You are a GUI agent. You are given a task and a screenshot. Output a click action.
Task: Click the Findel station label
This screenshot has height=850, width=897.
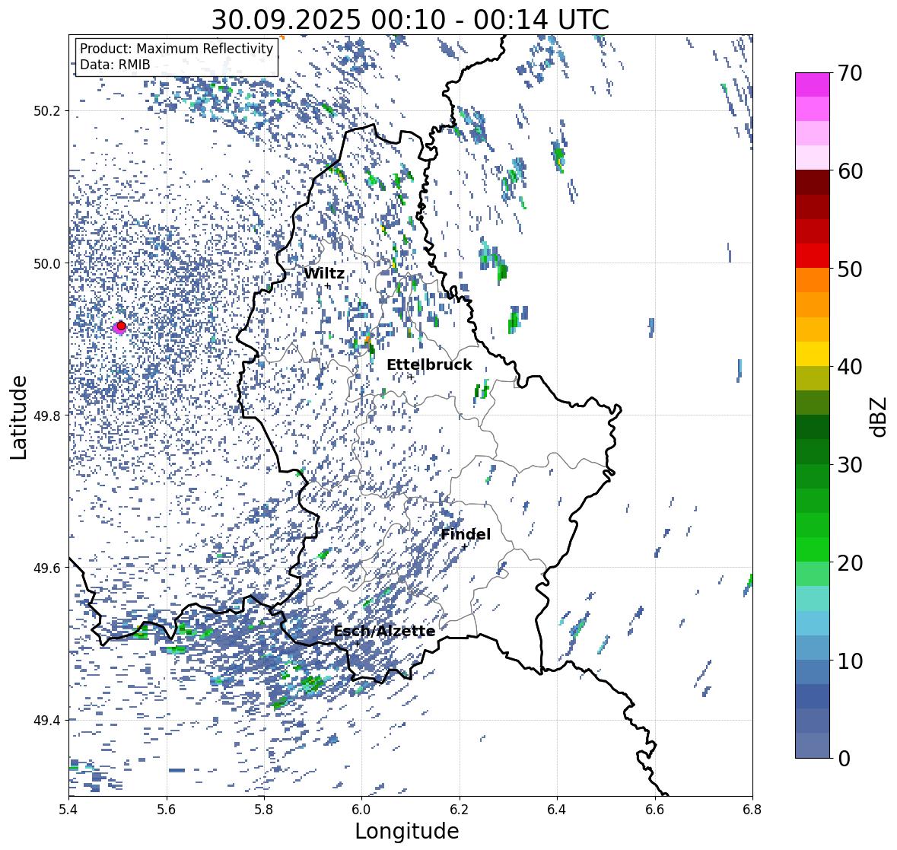pyautogui.click(x=466, y=534)
